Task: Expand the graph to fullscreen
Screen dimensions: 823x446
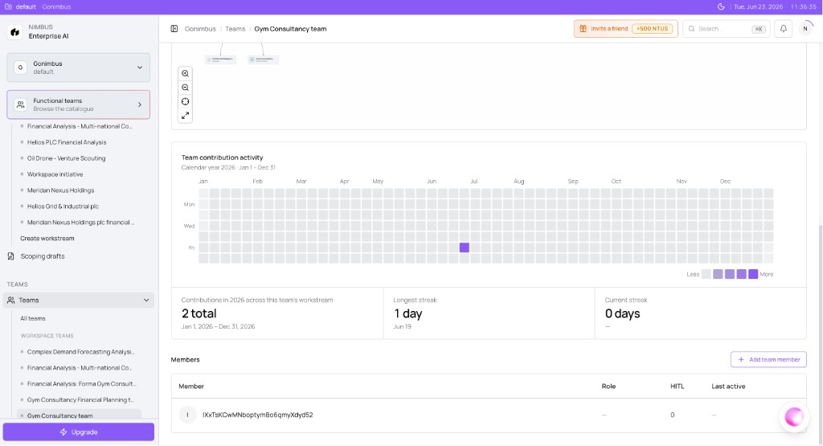Action: [x=186, y=116]
